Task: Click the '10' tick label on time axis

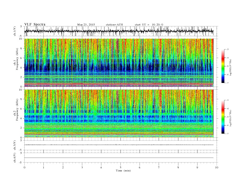Action: pyautogui.click(x=217, y=167)
